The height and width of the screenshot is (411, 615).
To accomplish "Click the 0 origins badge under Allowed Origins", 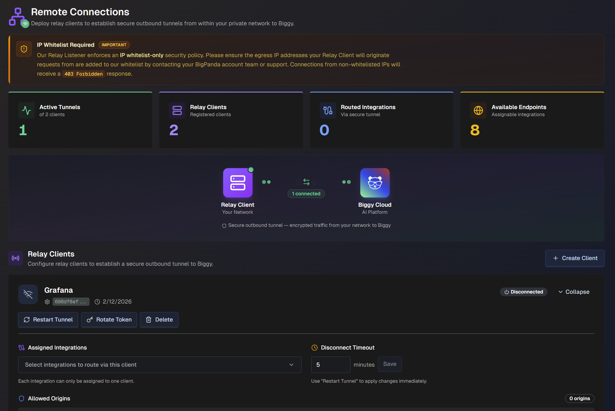I will click(x=579, y=398).
